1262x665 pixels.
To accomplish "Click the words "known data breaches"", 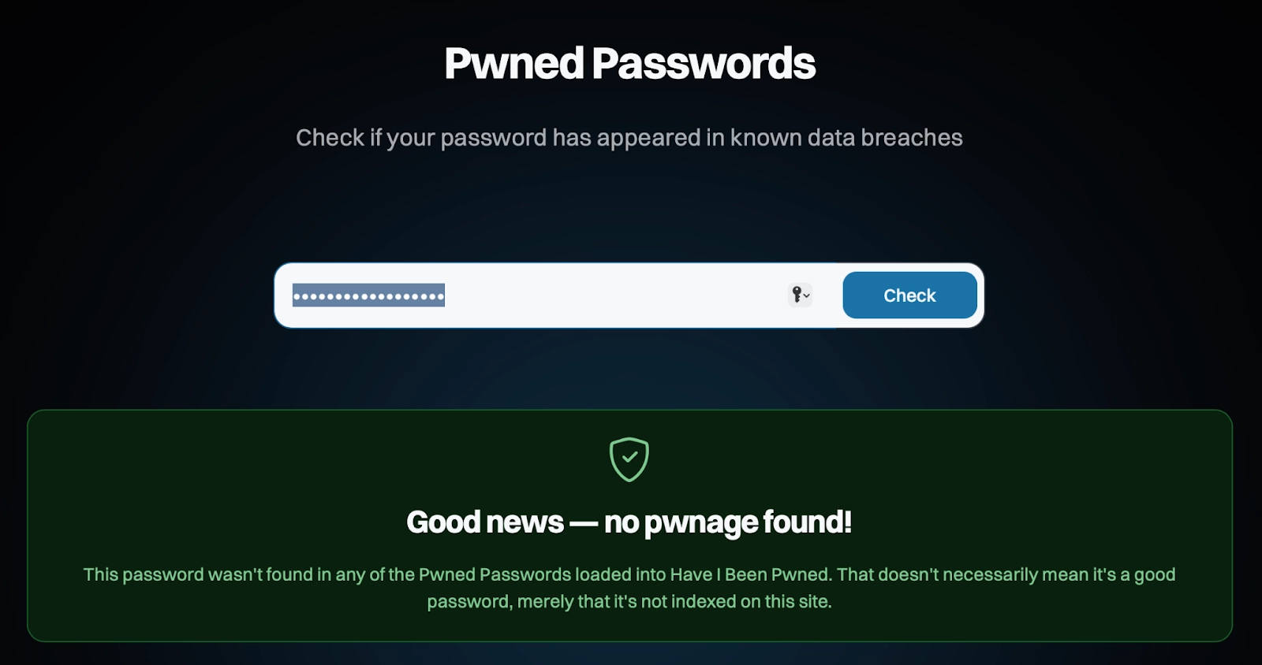I will tap(846, 138).
